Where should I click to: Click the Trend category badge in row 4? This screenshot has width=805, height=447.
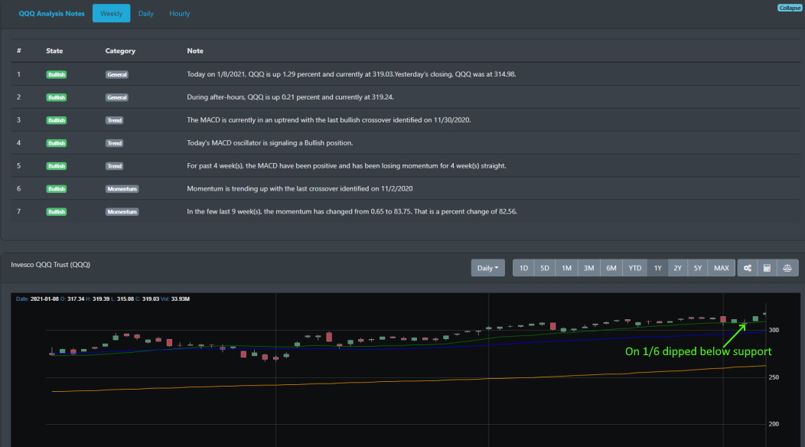coord(115,143)
